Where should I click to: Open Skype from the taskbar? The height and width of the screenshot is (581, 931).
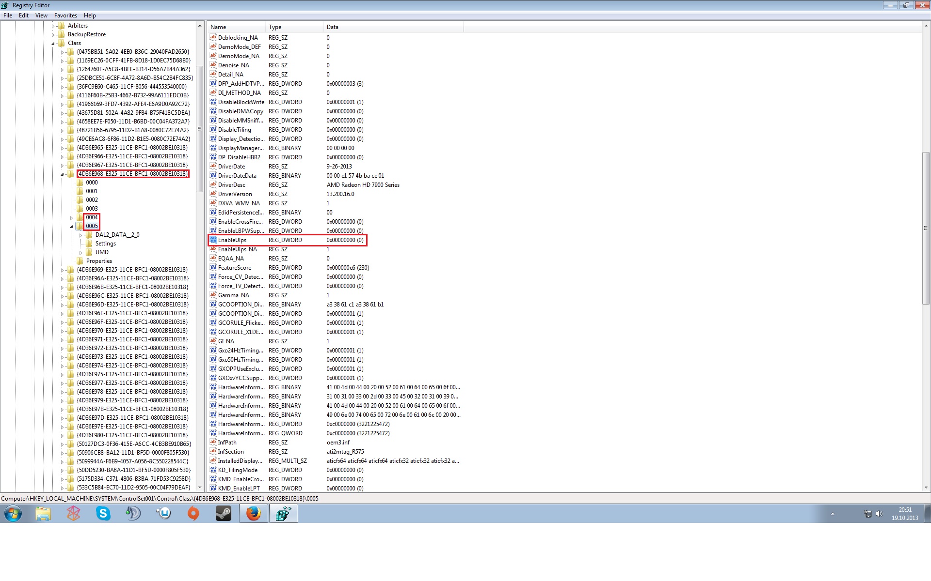point(103,513)
